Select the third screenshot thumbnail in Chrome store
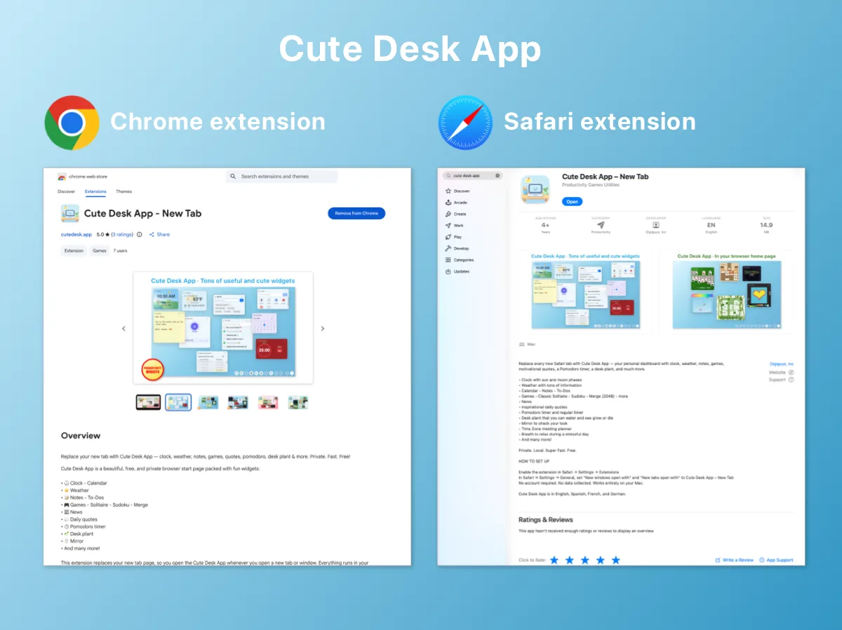The width and height of the screenshot is (842, 630). tap(208, 402)
